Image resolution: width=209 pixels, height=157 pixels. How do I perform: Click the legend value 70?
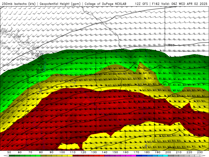tap(30, 152)
